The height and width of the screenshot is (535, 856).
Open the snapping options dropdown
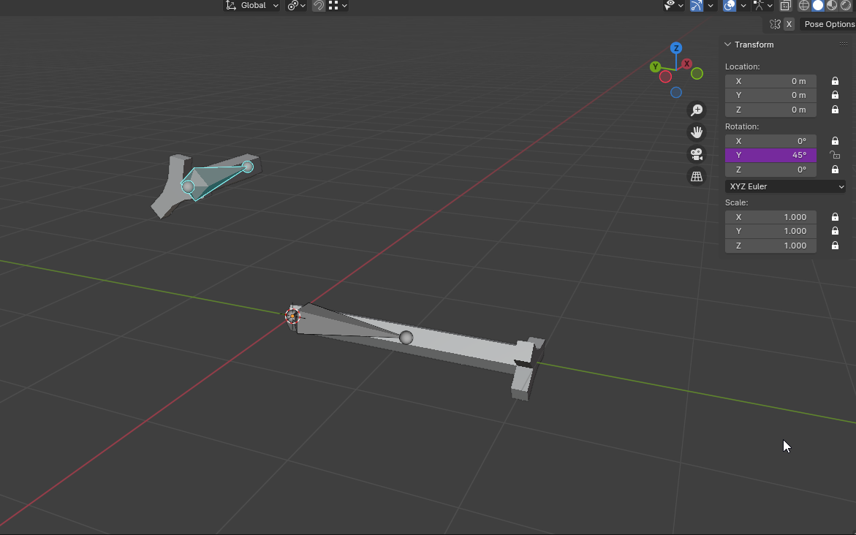click(338, 5)
